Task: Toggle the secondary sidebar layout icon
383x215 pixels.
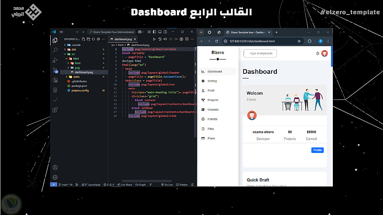Action: tap(165, 32)
